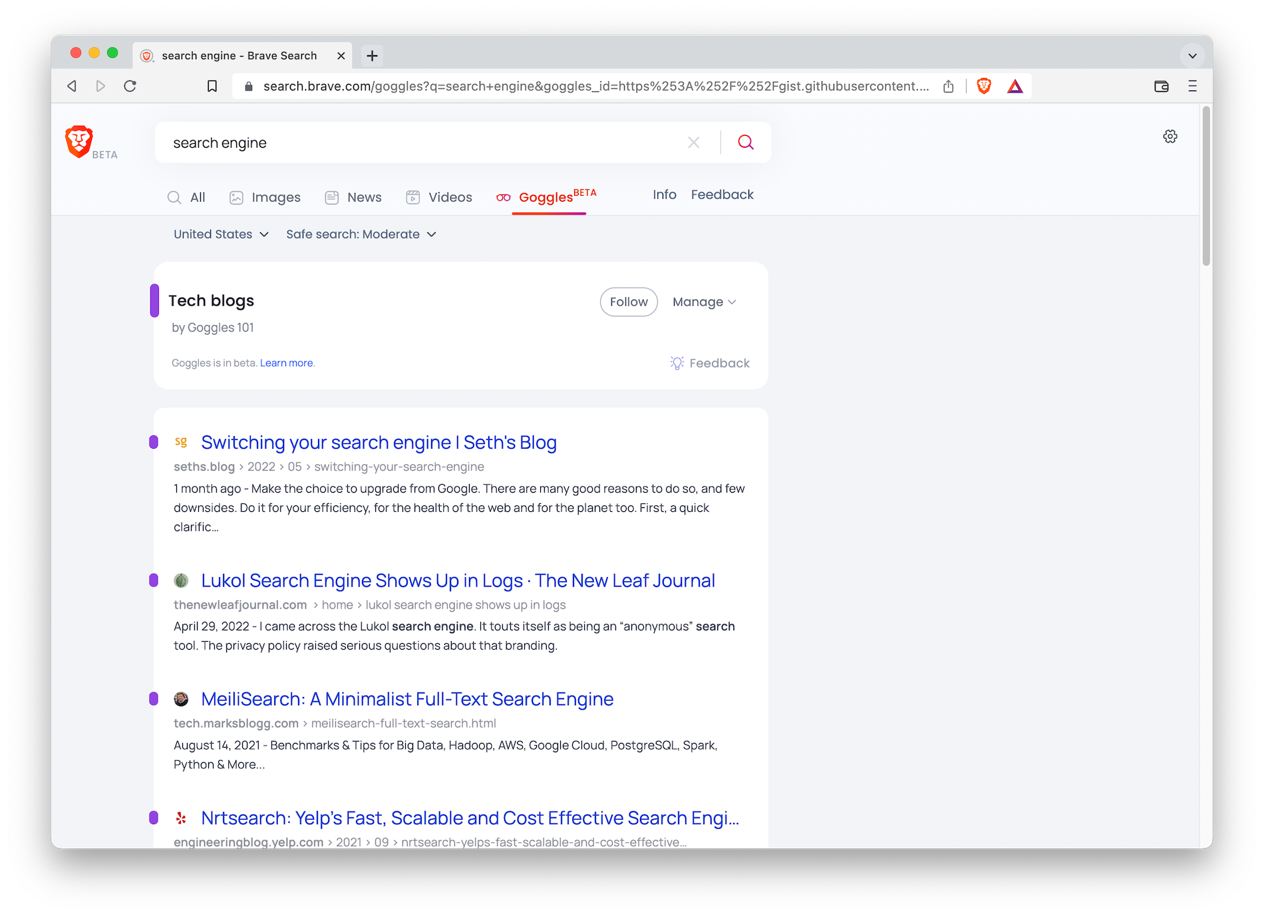The width and height of the screenshot is (1264, 916).
Task: Open the share icon in address bar
Action: point(949,86)
